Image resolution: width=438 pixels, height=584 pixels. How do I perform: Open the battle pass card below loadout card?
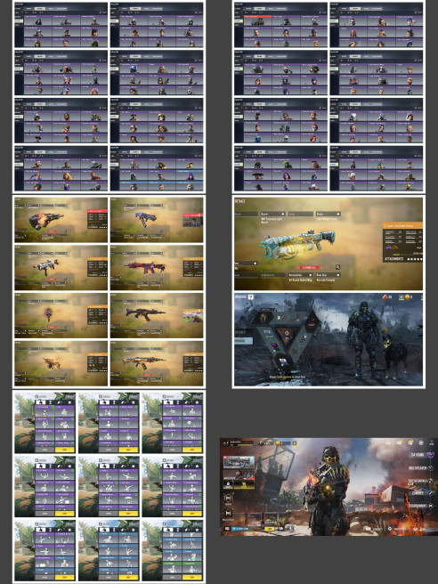tap(239, 475)
